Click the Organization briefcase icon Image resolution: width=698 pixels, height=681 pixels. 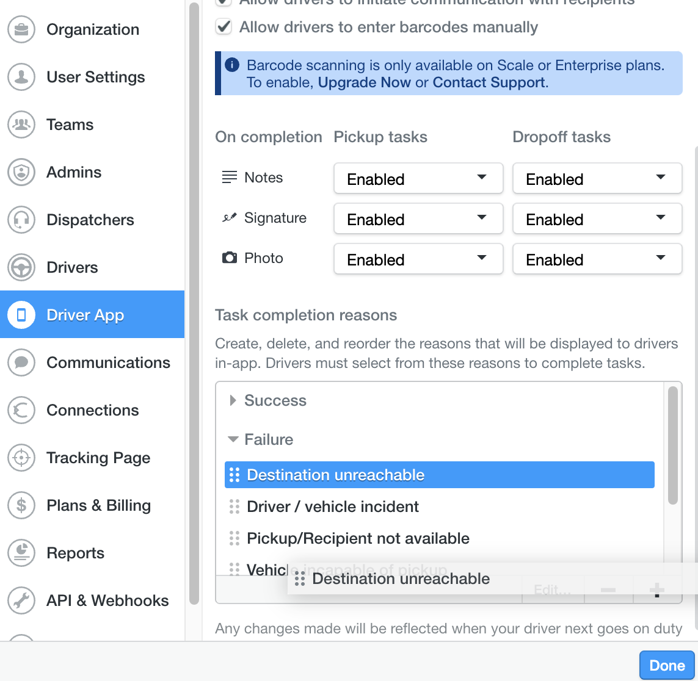[21, 29]
